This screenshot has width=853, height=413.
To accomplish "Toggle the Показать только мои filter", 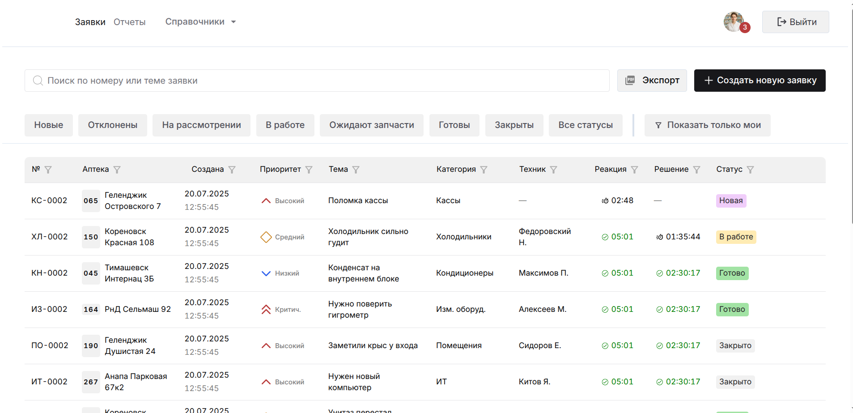I will (708, 125).
